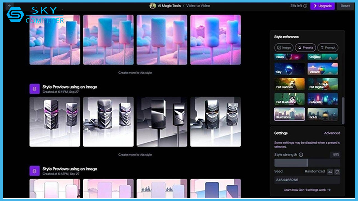Click the info icon beside 37s left
This screenshot has width=358, height=201.
point(305,6)
